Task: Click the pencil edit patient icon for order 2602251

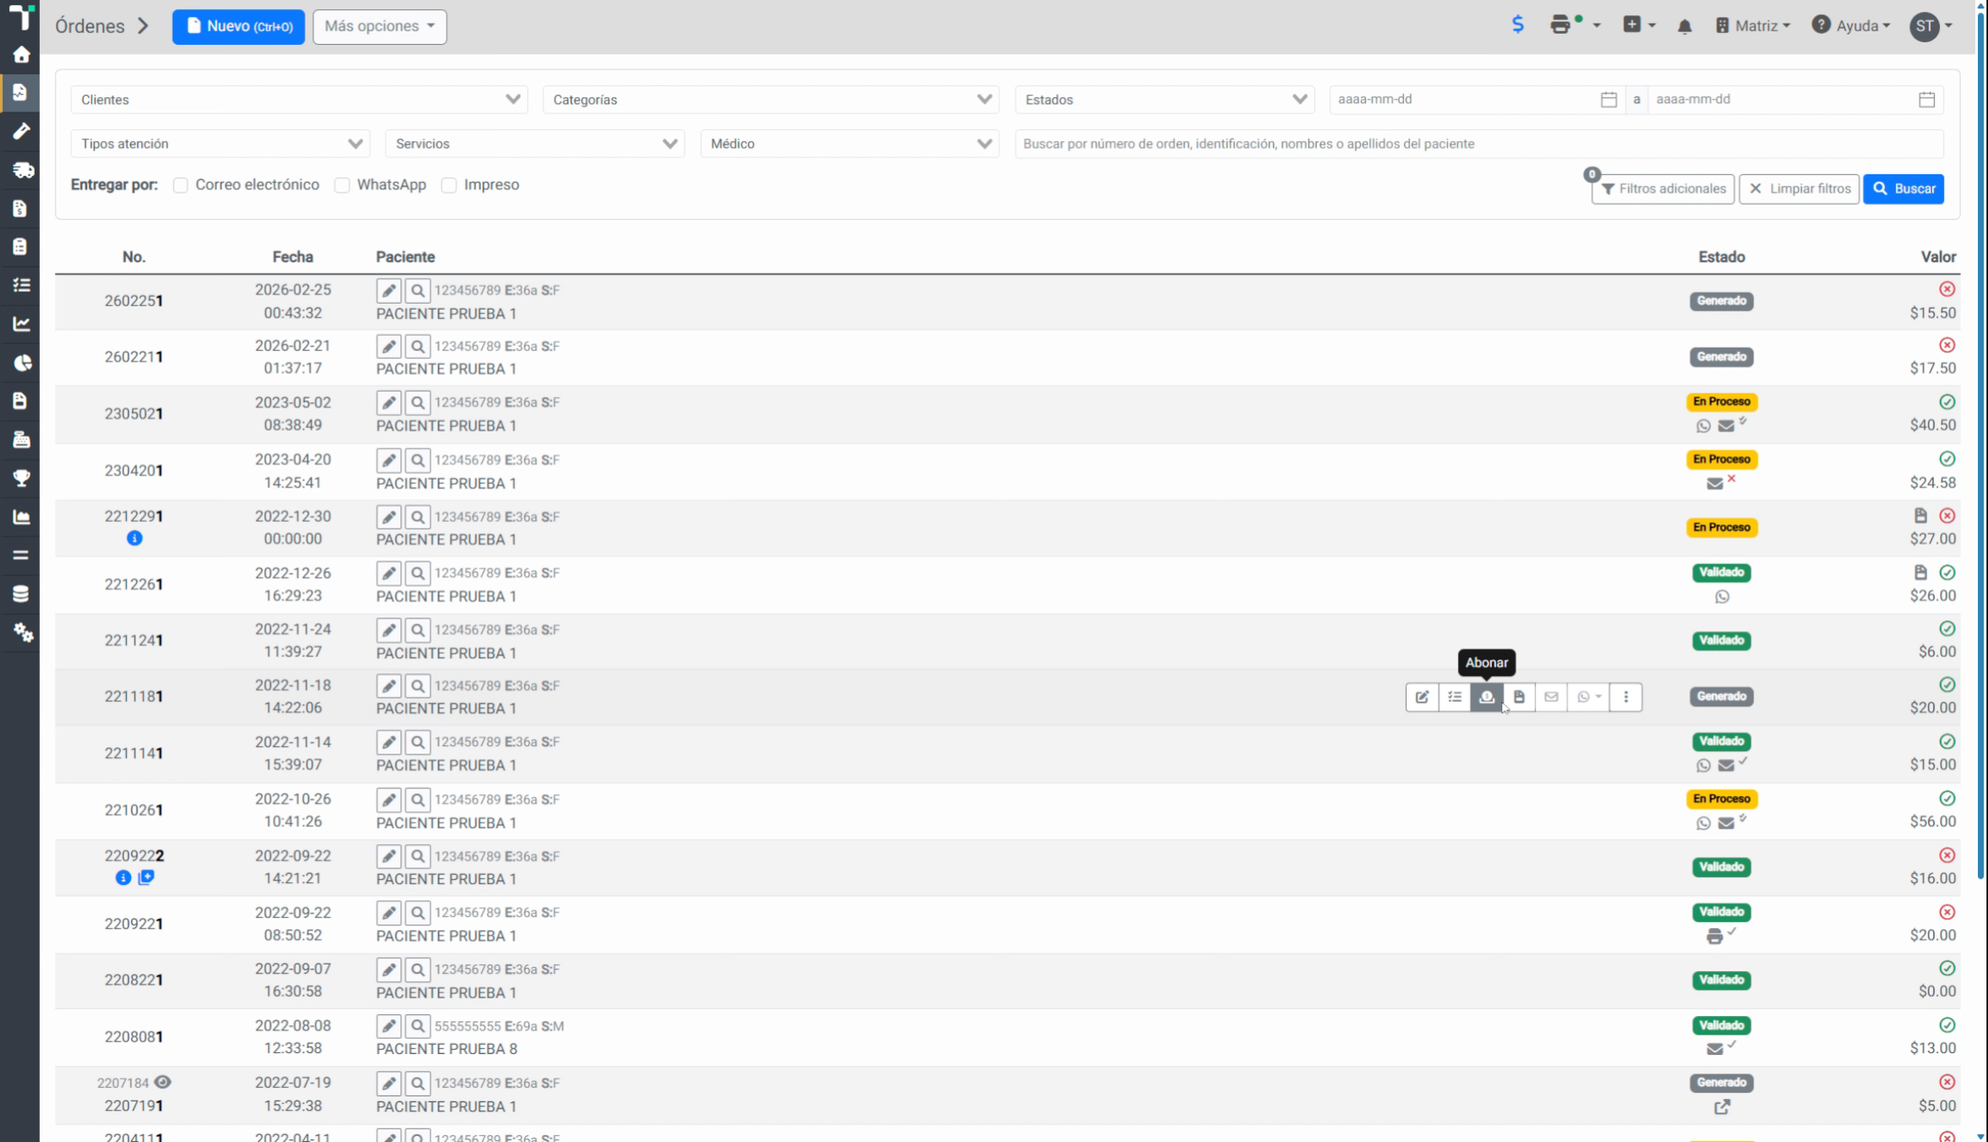Action: [388, 291]
